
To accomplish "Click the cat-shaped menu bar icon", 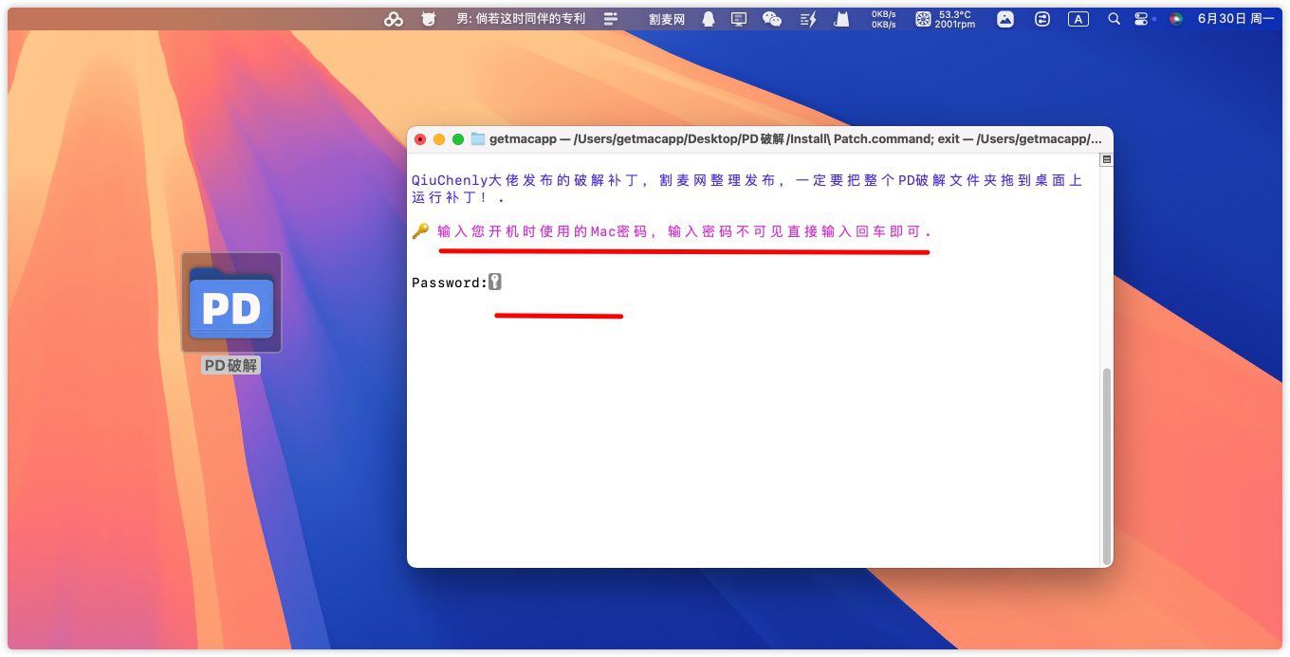I will (x=840, y=19).
